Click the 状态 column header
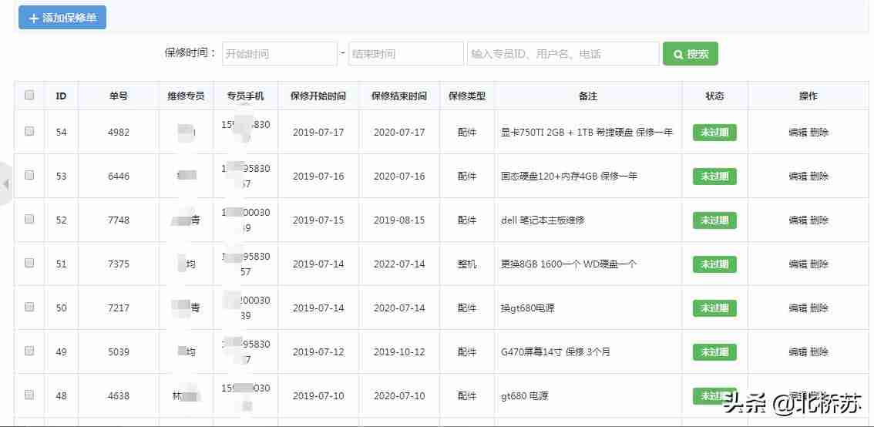Screen dimensions: 874x427 (x=714, y=96)
